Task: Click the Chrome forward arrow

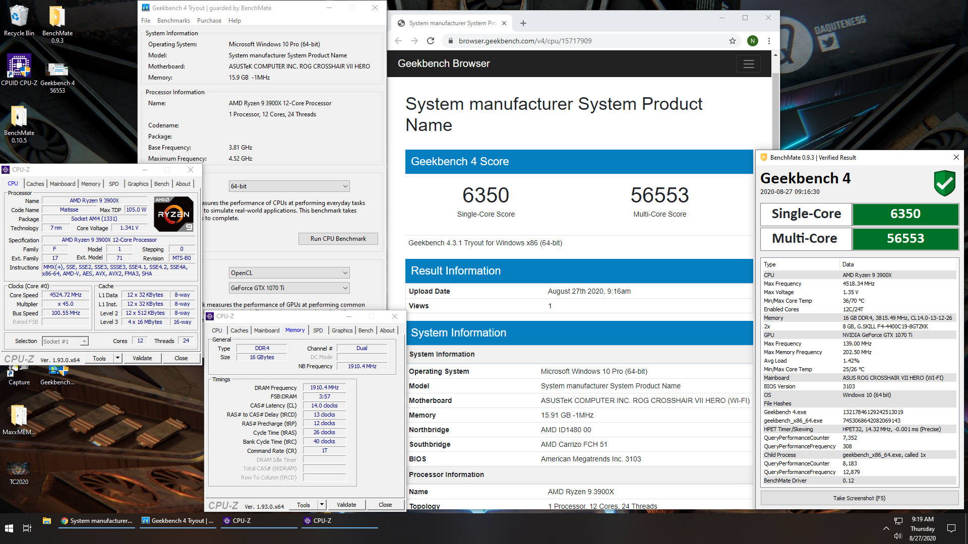Action: point(414,41)
